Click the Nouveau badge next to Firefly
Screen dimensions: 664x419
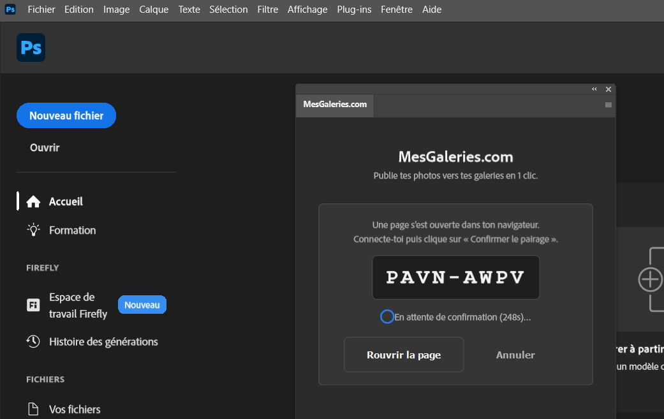click(x=142, y=305)
